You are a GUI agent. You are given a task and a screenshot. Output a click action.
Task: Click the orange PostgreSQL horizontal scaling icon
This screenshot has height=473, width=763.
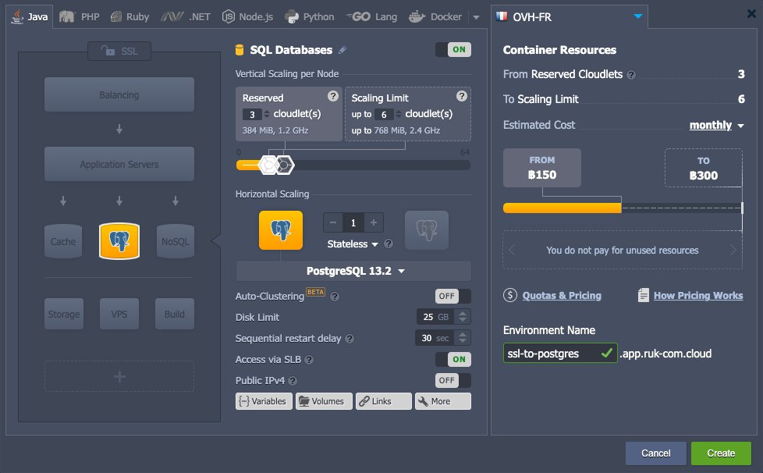tap(281, 230)
